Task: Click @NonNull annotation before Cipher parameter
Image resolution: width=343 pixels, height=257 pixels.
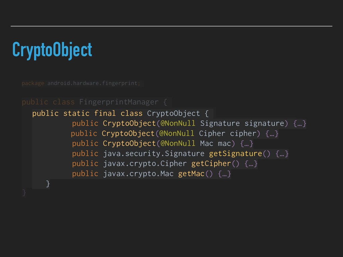Action: [177, 134]
